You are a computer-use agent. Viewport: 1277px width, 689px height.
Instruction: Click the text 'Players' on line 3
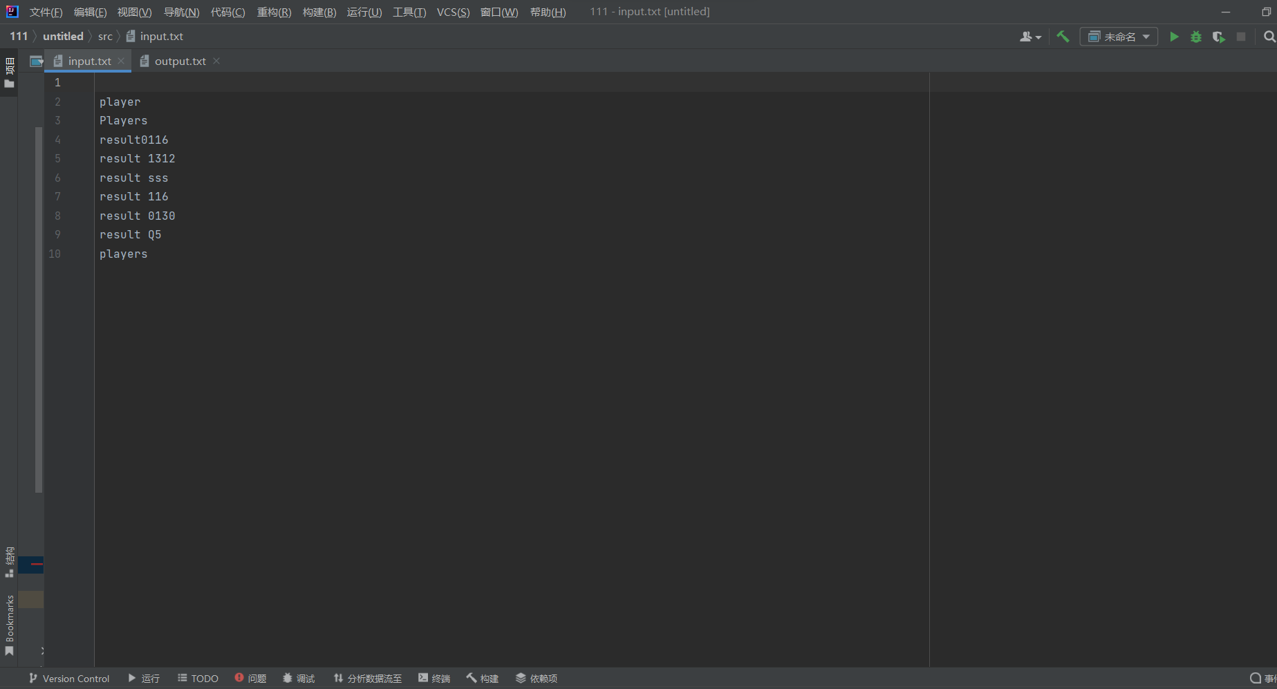pos(123,120)
